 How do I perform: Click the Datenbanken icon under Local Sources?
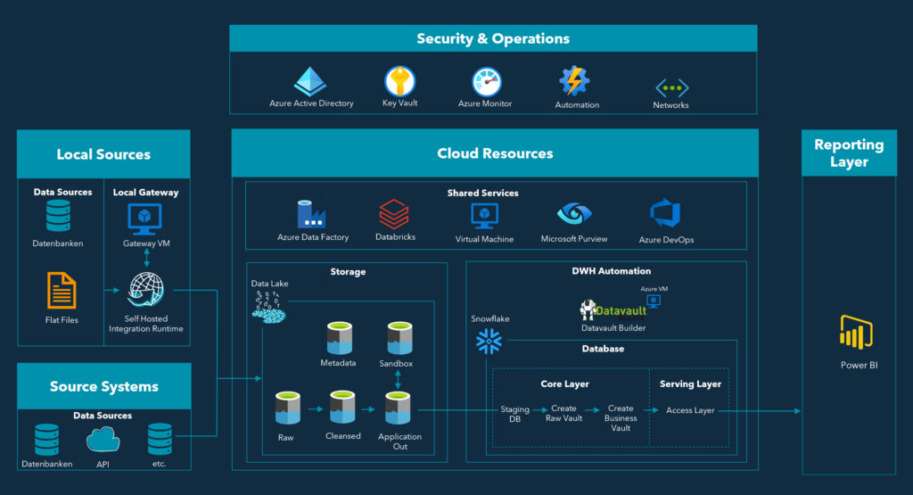pos(58,216)
